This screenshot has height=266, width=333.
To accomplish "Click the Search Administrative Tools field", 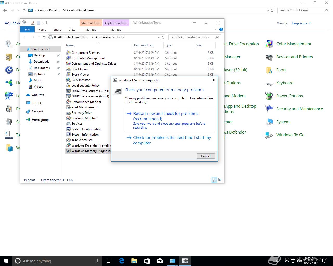I will (195, 37).
